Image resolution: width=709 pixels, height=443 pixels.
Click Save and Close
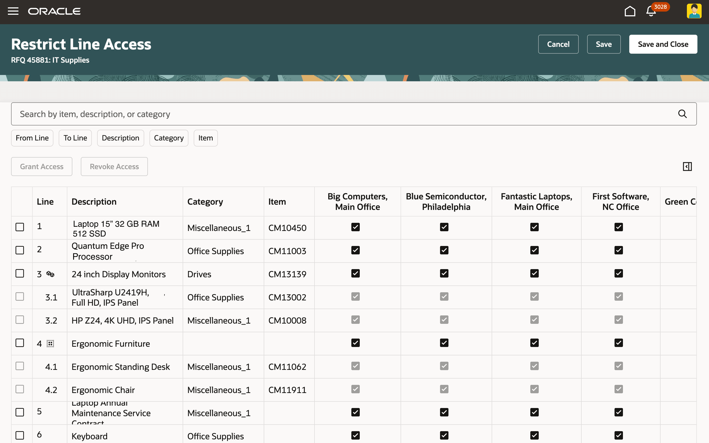[663, 44]
